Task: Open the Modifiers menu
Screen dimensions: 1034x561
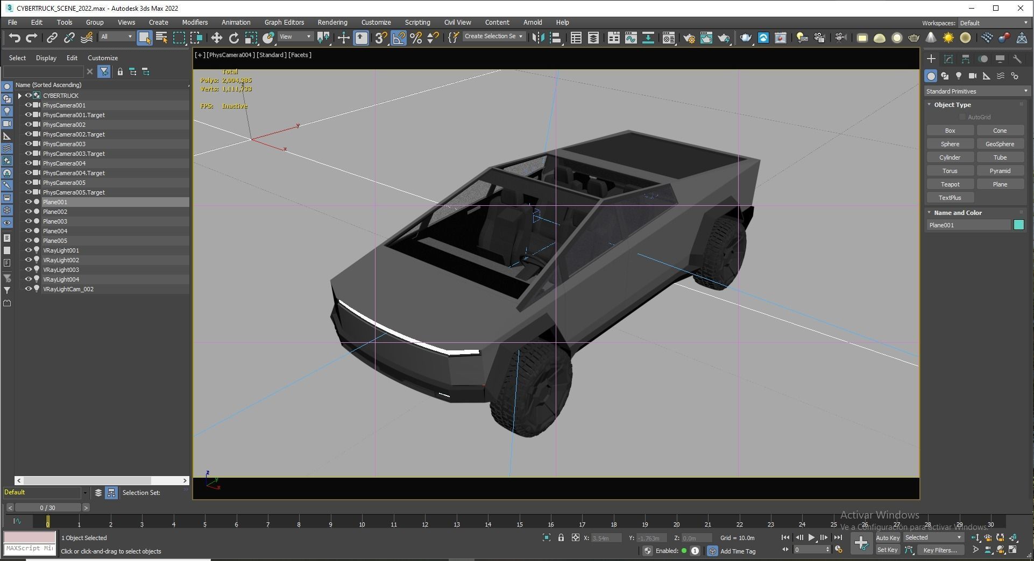Action: (x=195, y=23)
